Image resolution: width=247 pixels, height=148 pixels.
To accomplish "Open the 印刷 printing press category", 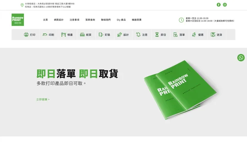I will point(48,35).
